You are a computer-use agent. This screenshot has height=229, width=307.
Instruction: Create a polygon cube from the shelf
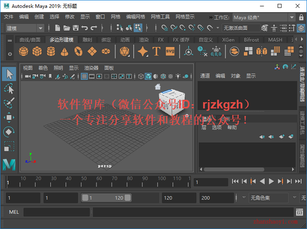(37, 51)
